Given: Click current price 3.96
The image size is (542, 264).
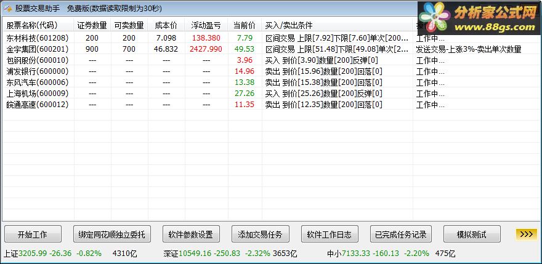Looking at the screenshot, I should click(245, 60).
